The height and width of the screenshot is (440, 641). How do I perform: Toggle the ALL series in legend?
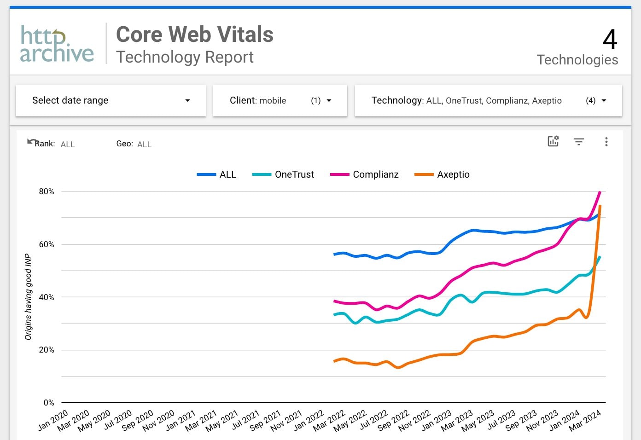(x=216, y=174)
